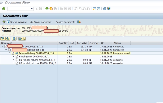The image size is (163, 103).
Task: Click the tree toolbar Print icon
Action: click(21, 39)
